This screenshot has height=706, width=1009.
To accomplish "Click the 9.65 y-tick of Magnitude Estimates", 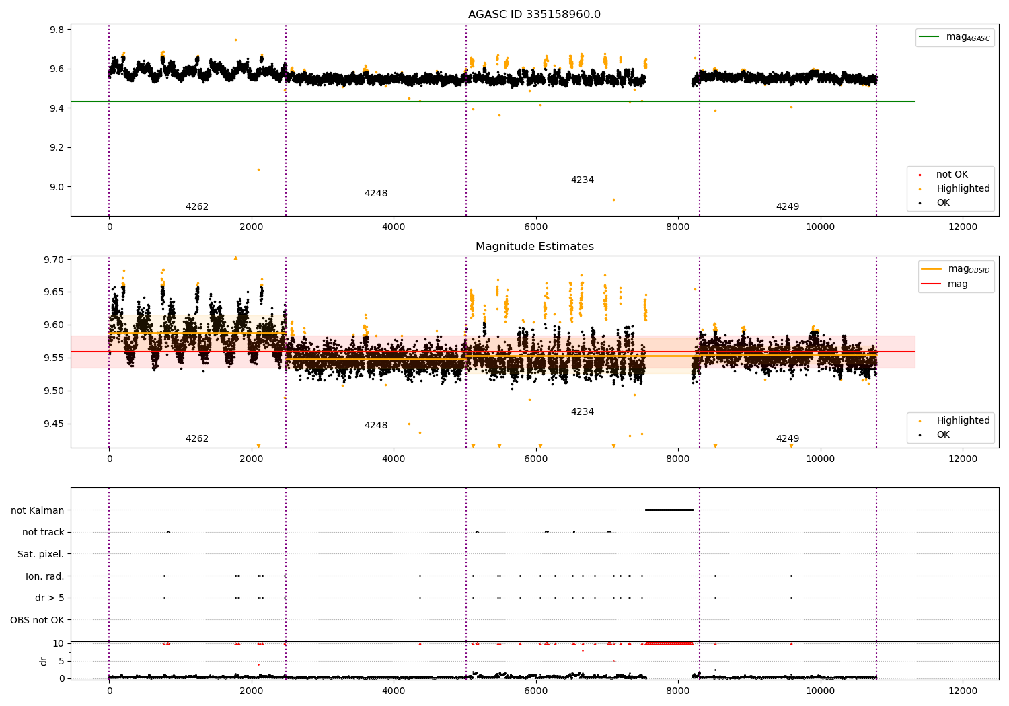I will point(54,292).
